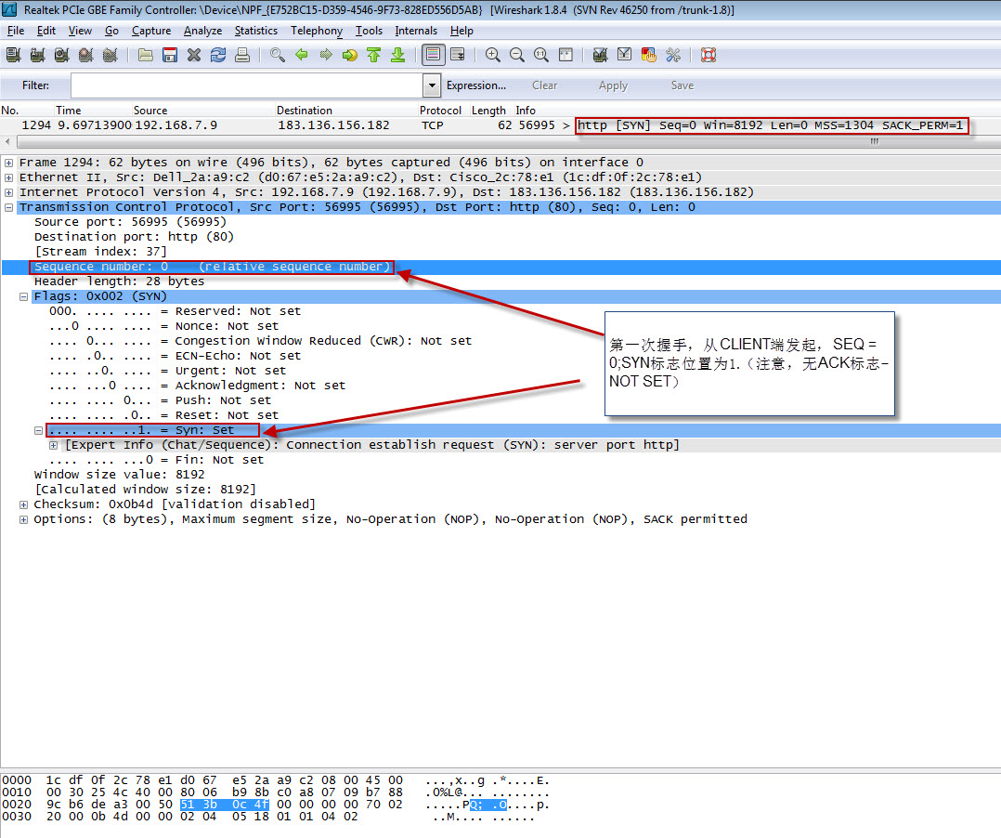1001x838 pixels.
Task: Sort by the Source column header
Action: point(150,111)
